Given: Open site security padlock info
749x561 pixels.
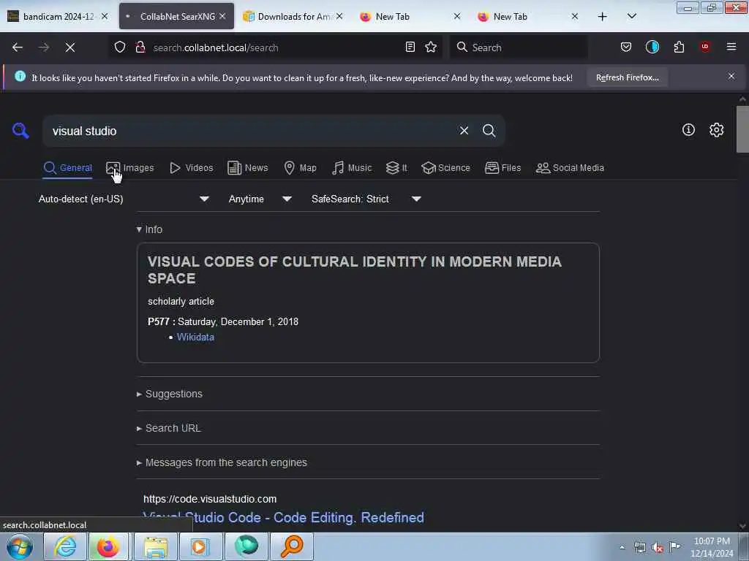Looking at the screenshot, I should coord(140,47).
